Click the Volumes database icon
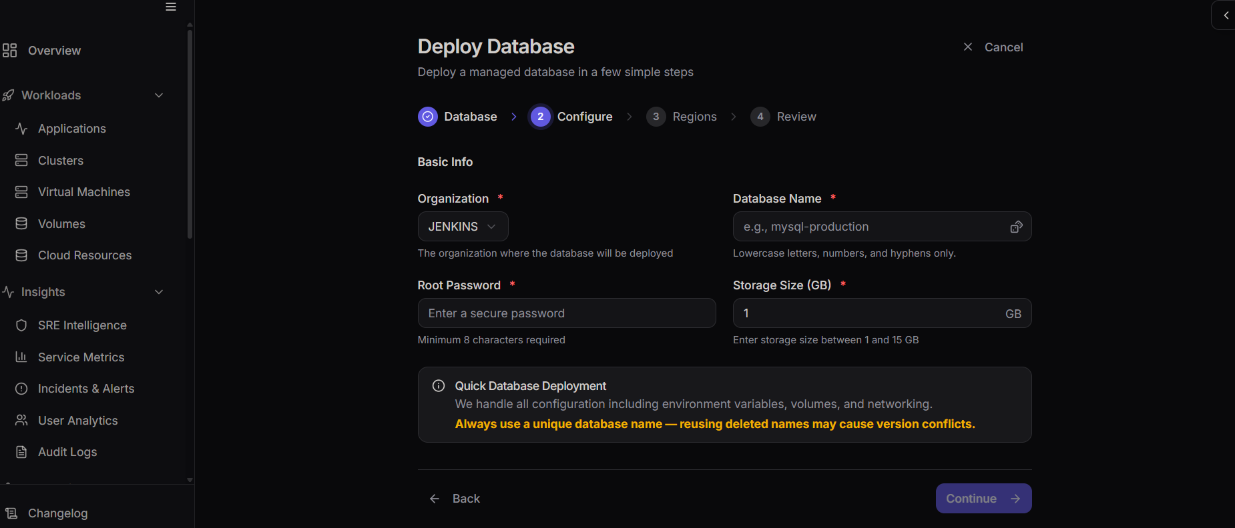Screen dimensions: 1235x528 [21, 224]
